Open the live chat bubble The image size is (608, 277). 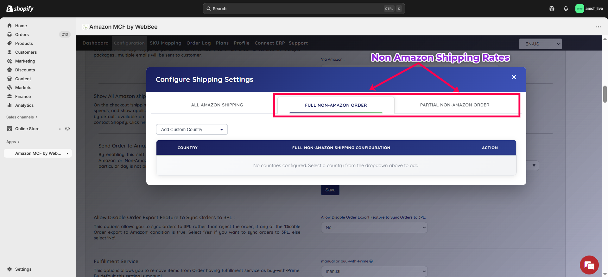[x=589, y=265]
